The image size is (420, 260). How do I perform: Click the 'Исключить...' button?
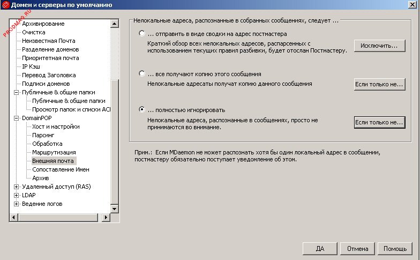coord(379,46)
